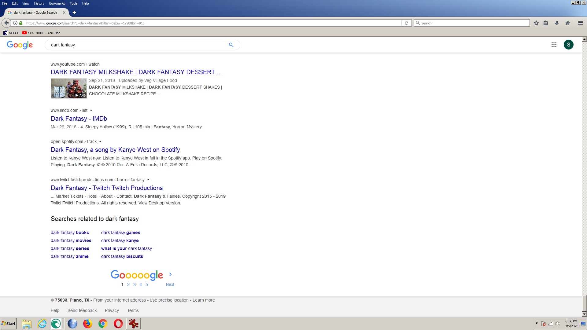Reload the page with refresh icon
The height and width of the screenshot is (330, 587).
click(x=406, y=23)
